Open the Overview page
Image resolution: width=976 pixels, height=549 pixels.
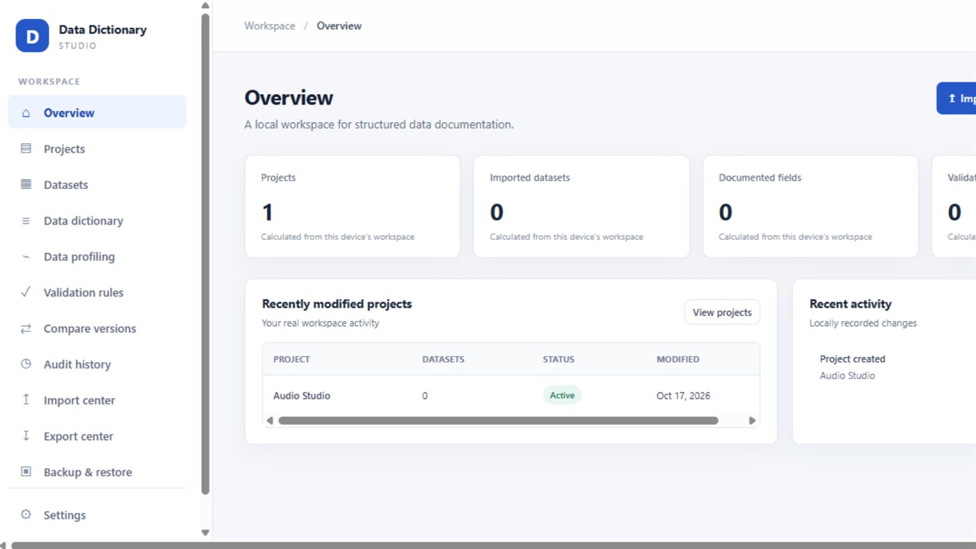pos(97,112)
